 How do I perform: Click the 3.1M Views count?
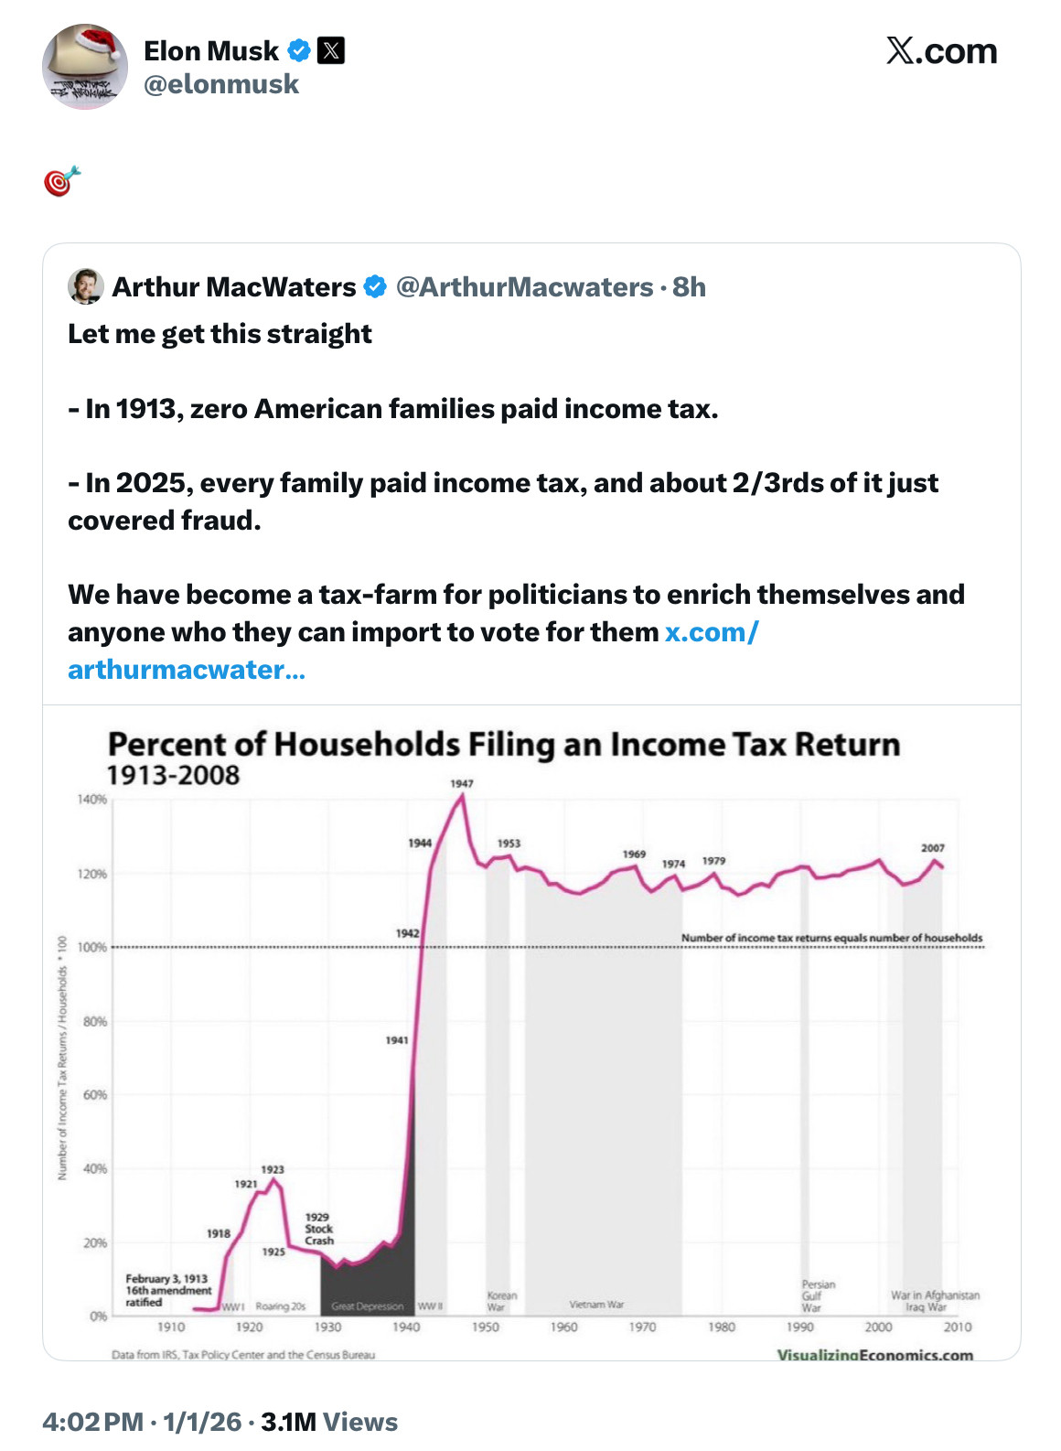[329, 1422]
